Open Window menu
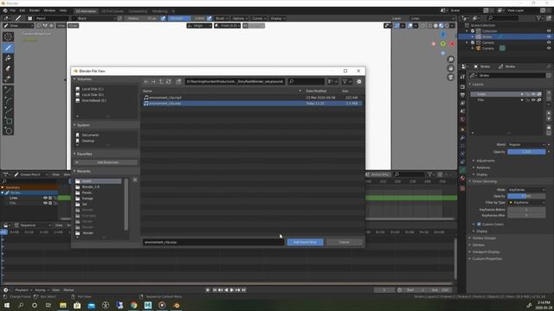 (x=49, y=10)
